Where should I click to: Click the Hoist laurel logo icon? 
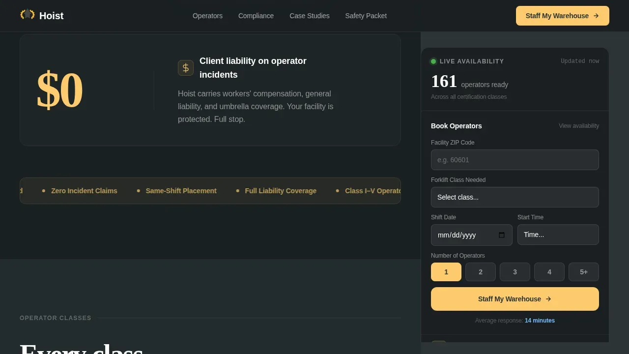(x=28, y=15)
